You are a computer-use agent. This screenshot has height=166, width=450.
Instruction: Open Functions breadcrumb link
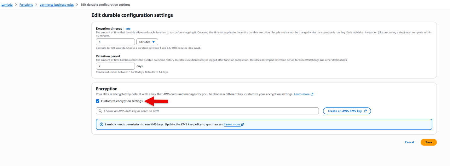point(26,5)
